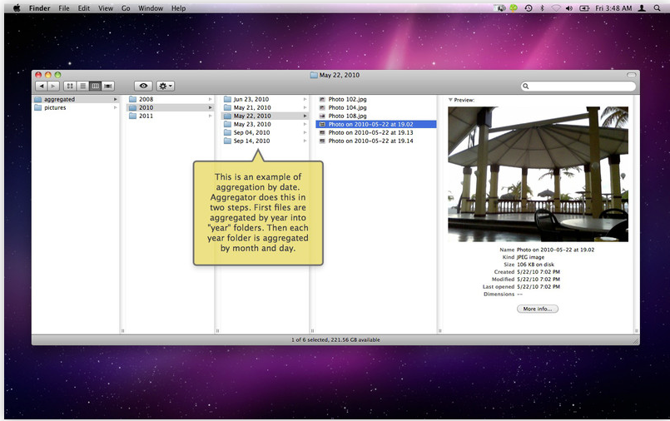The width and height of the screenshot is (670, 421).
Task: Click the user account menu bar icon
Action: point(642,8)
